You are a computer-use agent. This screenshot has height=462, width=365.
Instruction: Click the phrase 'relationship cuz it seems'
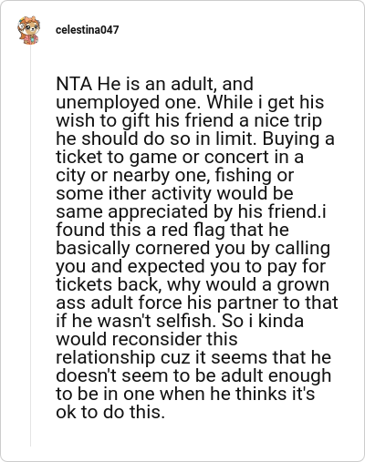[162, 358]
